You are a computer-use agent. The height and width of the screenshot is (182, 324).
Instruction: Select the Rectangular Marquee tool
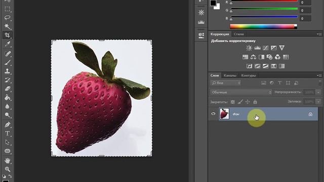tap(8, 9)
